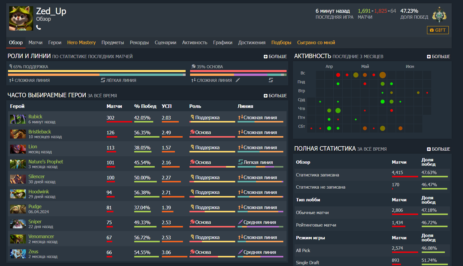Click Rubick's red matches bar
Image resolution: width=463 pixels, height=266 pixels.
point(119,122)
